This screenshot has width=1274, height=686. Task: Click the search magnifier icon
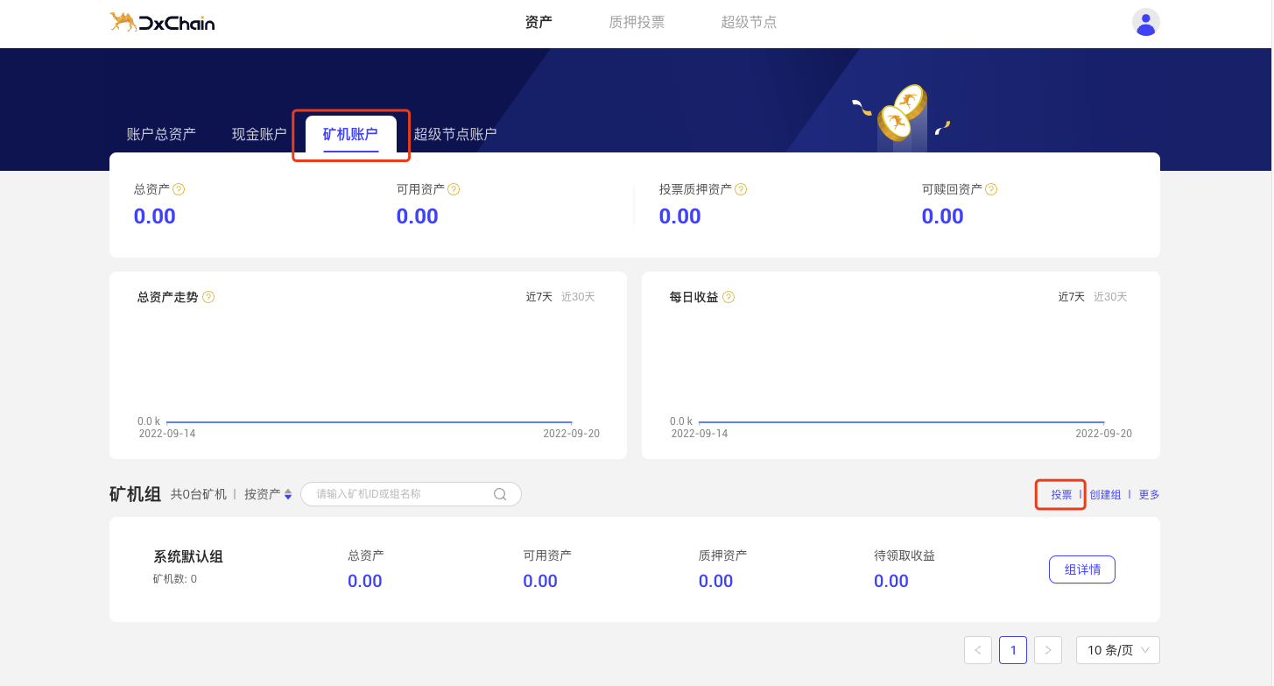(x=500, y=494)
